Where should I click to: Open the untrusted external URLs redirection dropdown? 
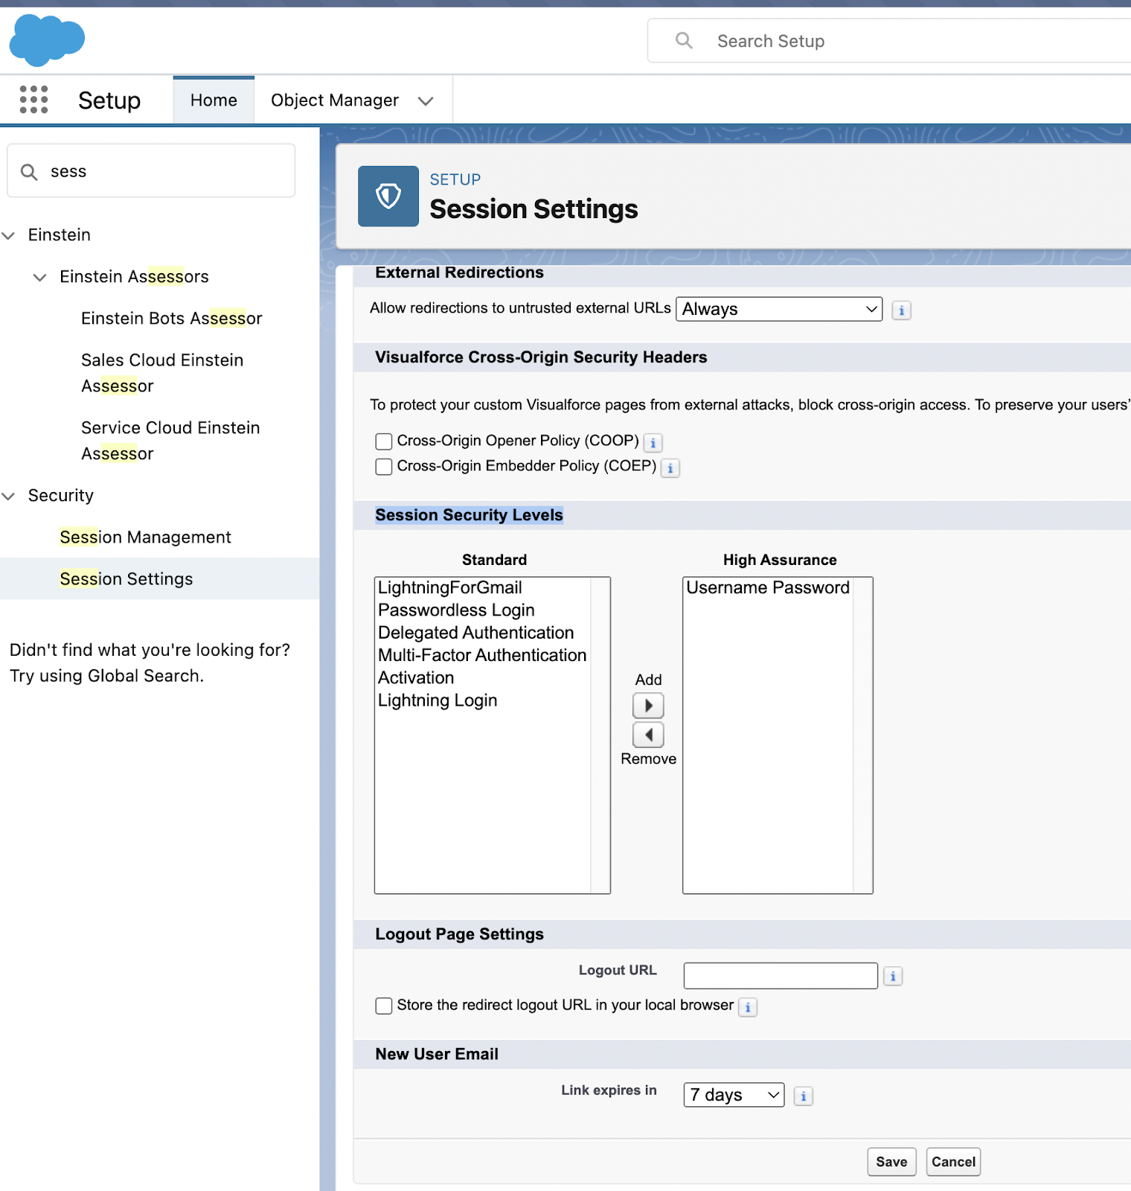(778, 309)
